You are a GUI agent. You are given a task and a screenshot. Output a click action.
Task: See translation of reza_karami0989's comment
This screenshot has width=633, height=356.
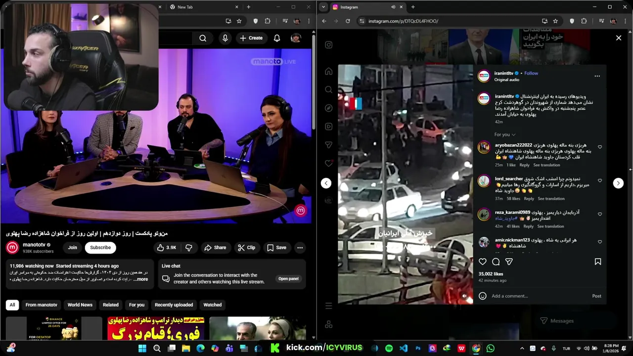[x=550, y=226]
